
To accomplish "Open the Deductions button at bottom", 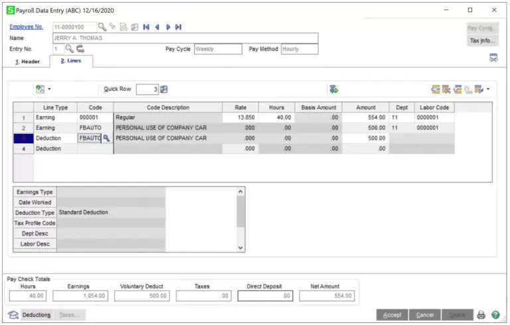I will (37, 315).
